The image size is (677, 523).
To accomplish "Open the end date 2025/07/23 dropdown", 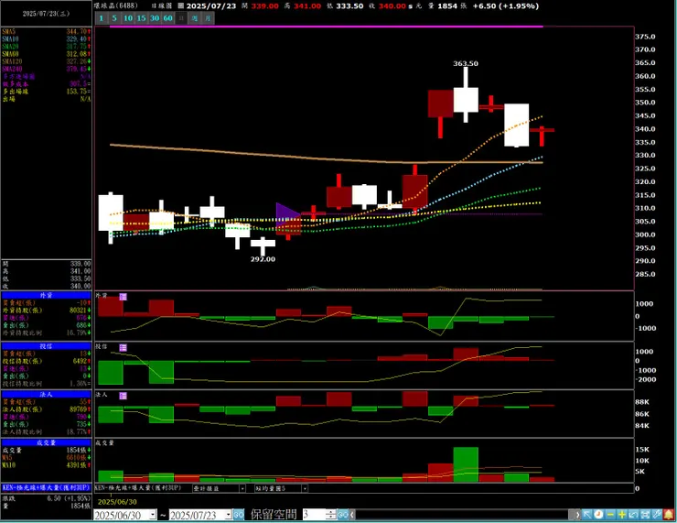I will click(x=229, y=515).
